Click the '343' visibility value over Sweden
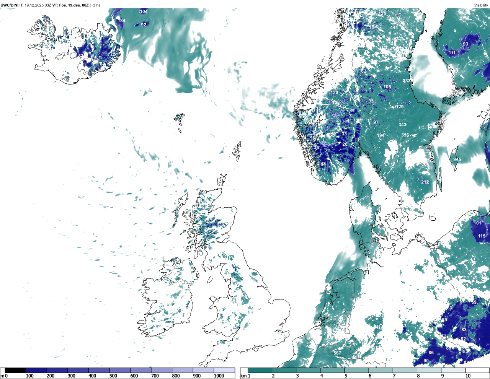 tap(402, 125)
